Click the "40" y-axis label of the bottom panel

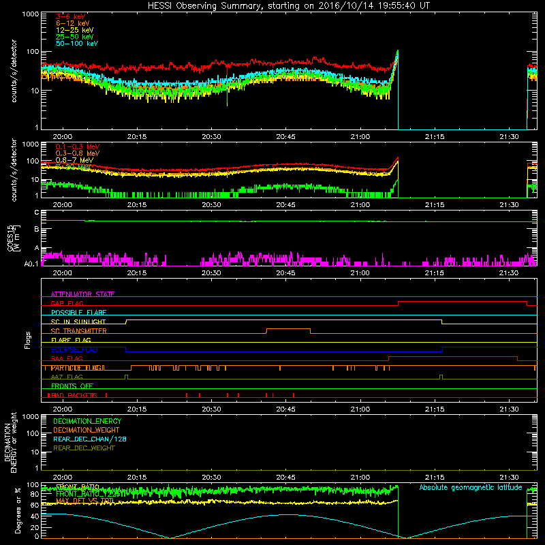(x=35, y=516)
